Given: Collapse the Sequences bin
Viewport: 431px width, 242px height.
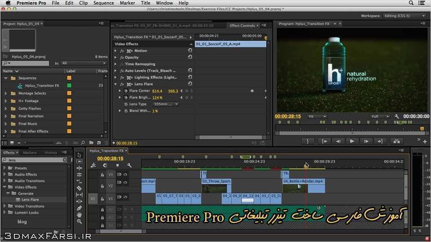Looking at the screenshot, I should [5, 78].
